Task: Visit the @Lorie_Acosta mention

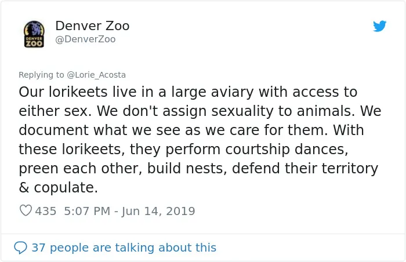Action: click(x=96, y=75)
